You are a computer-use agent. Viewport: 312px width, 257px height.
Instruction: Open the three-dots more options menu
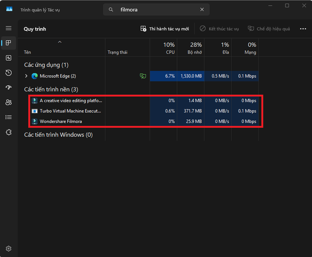303,29
